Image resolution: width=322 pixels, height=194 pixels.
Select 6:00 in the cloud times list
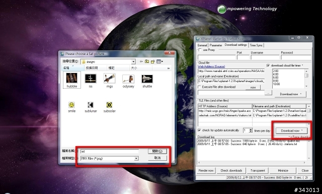pyautogui.click(x=276, y=78)
